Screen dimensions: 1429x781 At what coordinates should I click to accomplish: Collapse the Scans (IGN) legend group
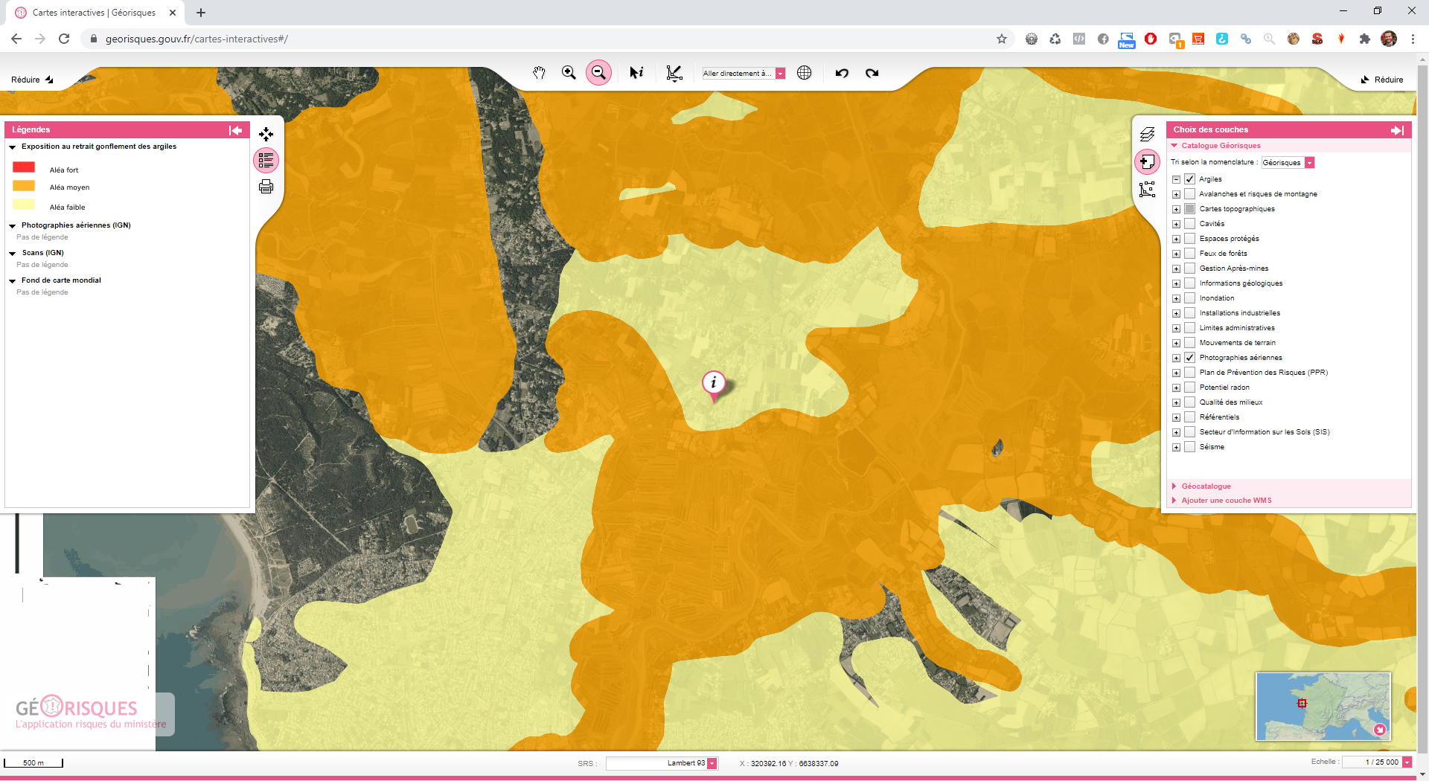(x=13, y=254)
